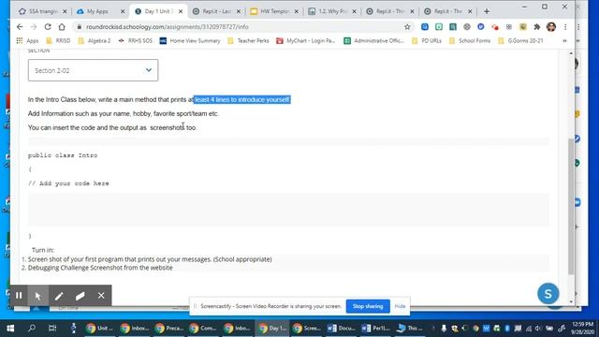Switch to the '1.2. Why Pr...' tab
This screenshot has height=337, width=599.
tap(332, 11)
